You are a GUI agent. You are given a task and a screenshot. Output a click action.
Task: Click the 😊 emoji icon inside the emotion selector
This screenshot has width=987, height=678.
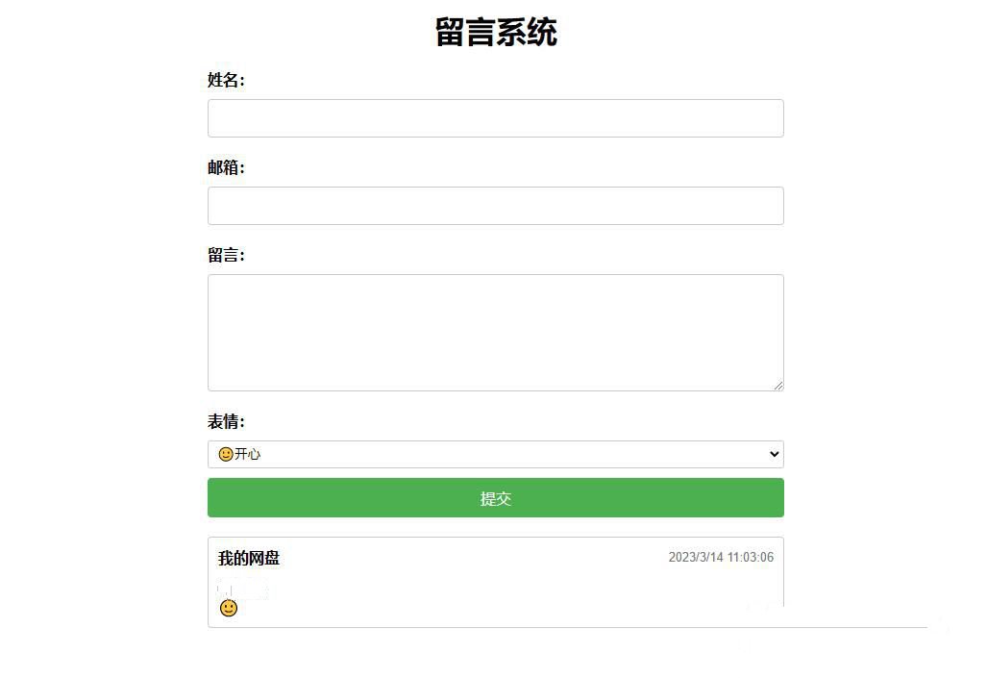[x=224, y=453]
